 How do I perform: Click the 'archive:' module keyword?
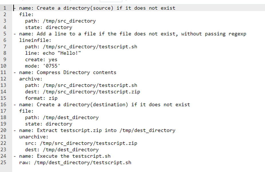click(x=31, y=79)
